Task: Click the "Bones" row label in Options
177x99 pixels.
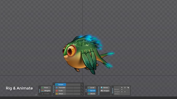Action: pyautogui.click(x=117, y=89)
